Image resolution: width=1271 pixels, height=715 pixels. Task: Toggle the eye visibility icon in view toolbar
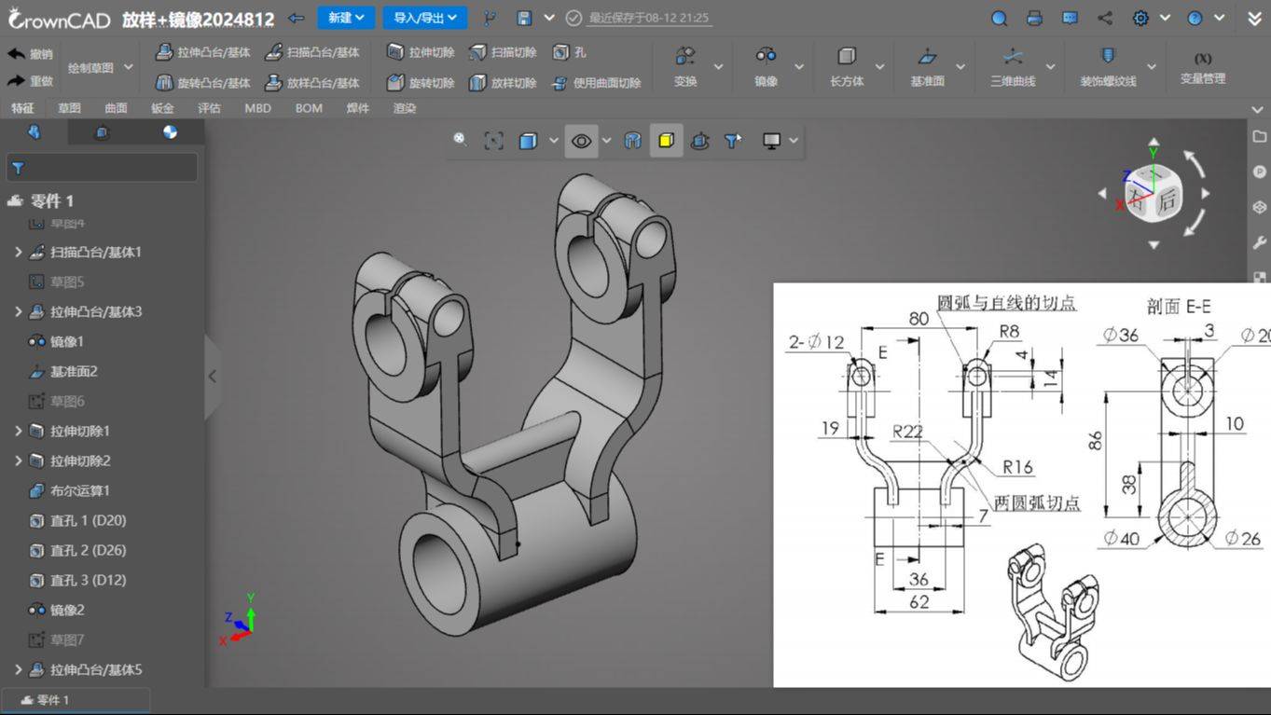[x=581, y=141]
